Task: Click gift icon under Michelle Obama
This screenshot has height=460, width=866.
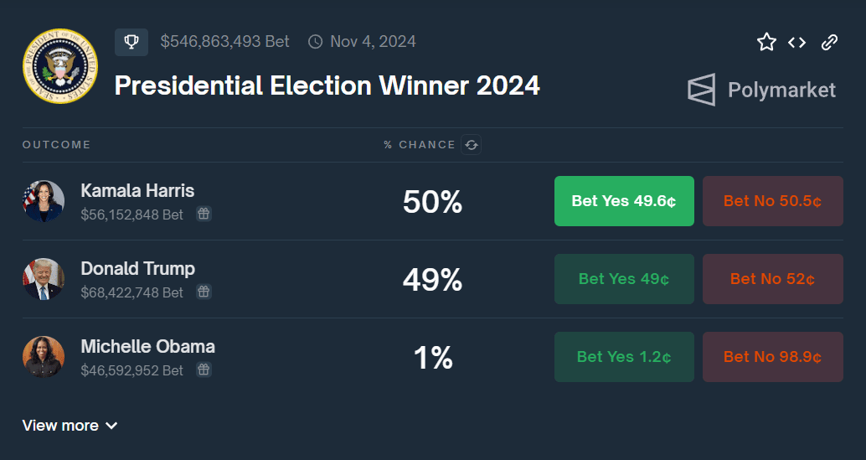Action: click(x=204, y=370)
